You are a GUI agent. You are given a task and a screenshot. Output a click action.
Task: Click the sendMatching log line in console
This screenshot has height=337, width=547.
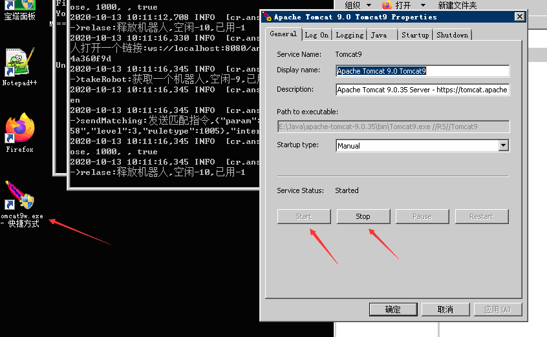point(165,121)
